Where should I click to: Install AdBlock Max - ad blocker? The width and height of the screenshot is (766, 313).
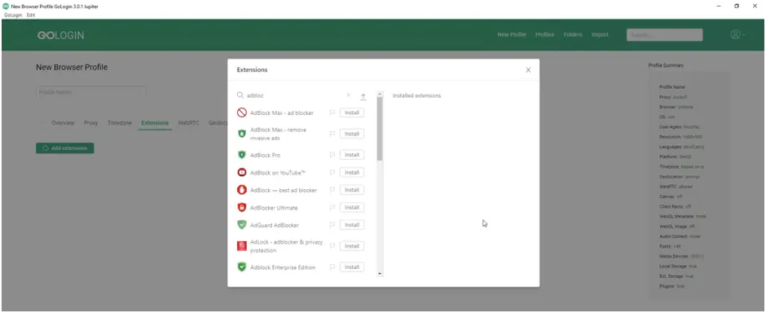coord(352,112)
